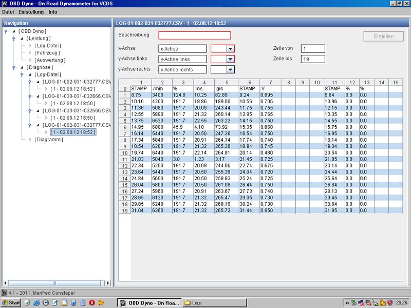Expand the Auswertung tree node
Image resolution: width=411 pixels, height=308 pixels.
pyautogui.click(x=30, y=60)
